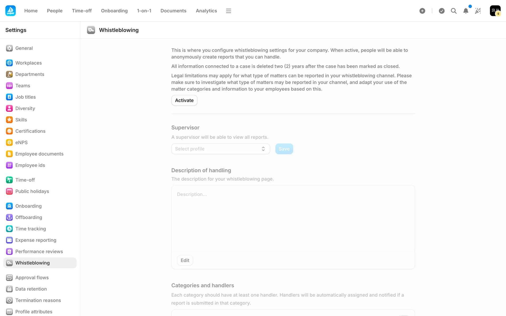Open the hamburger more menu
This screenshot has height=316, width=506.
point(228,11)
